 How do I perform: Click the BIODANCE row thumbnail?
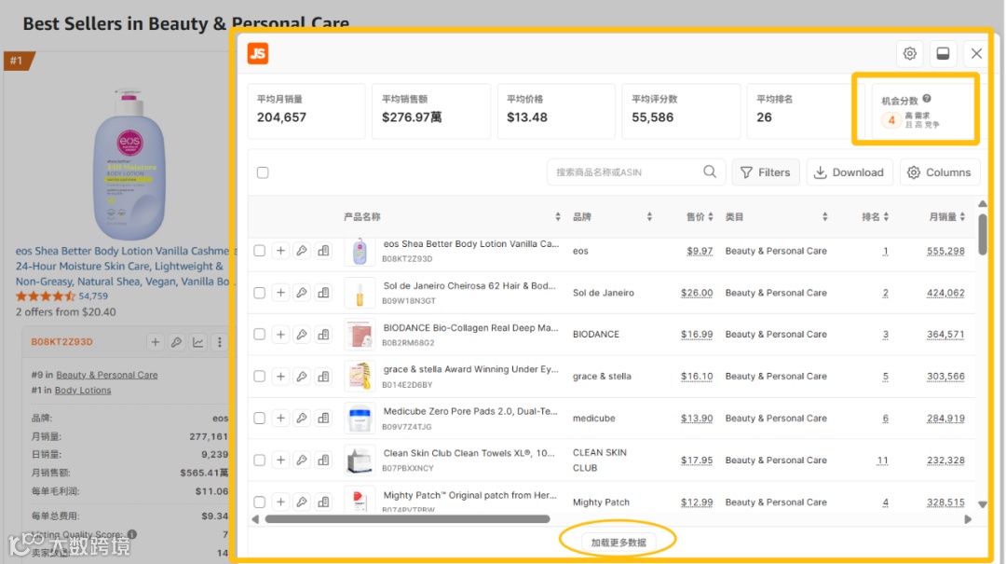360,334
